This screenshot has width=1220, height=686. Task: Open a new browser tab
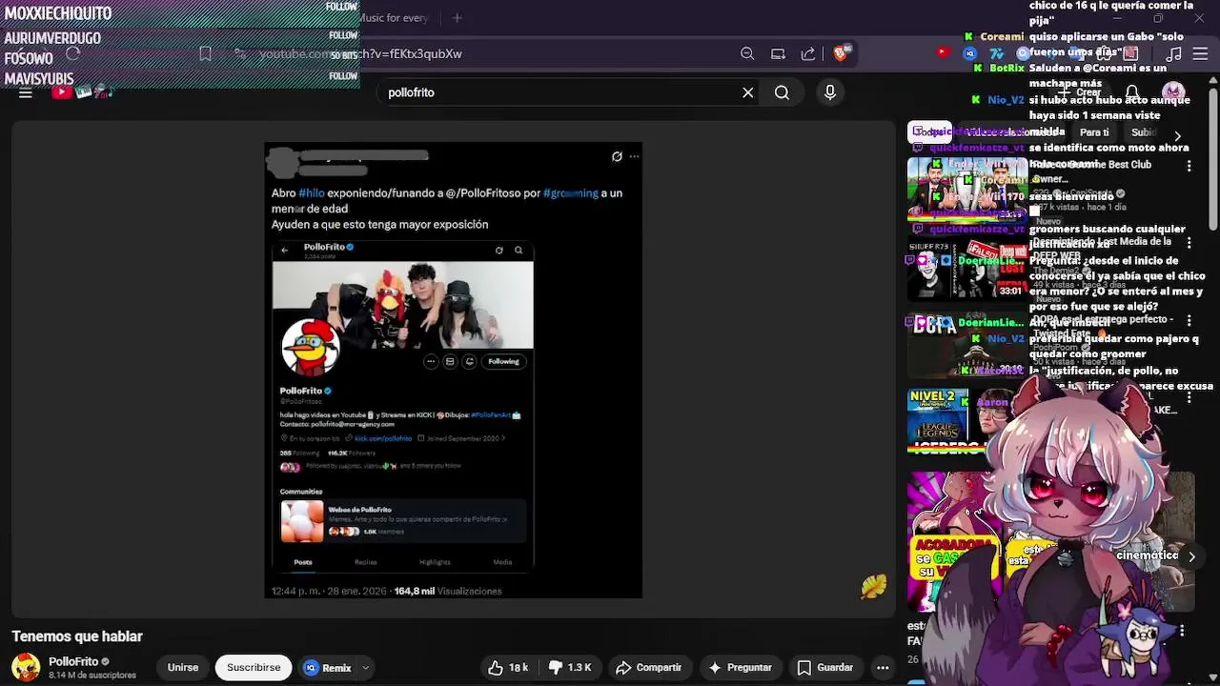(x=457, y=17)
